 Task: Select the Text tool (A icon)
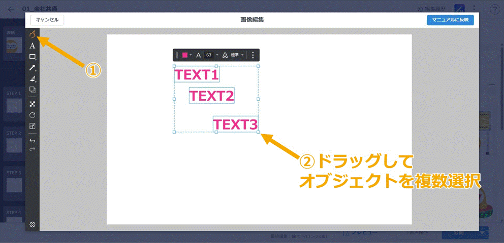pos(32,46)
